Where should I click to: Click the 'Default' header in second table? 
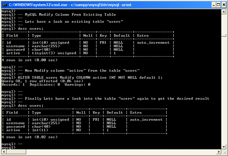(x=115, y=113)
